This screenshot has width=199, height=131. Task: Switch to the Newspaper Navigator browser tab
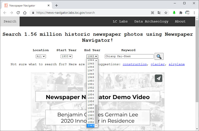pyautogui.click(x=27, y=5)
